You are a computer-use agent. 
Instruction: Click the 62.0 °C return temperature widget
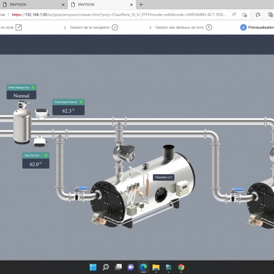[x=36, y=160]
